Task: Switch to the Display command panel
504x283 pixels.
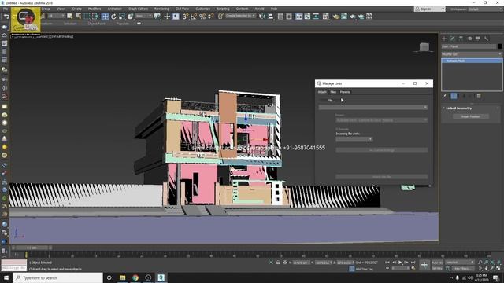Action: click(x=478, y=39)
